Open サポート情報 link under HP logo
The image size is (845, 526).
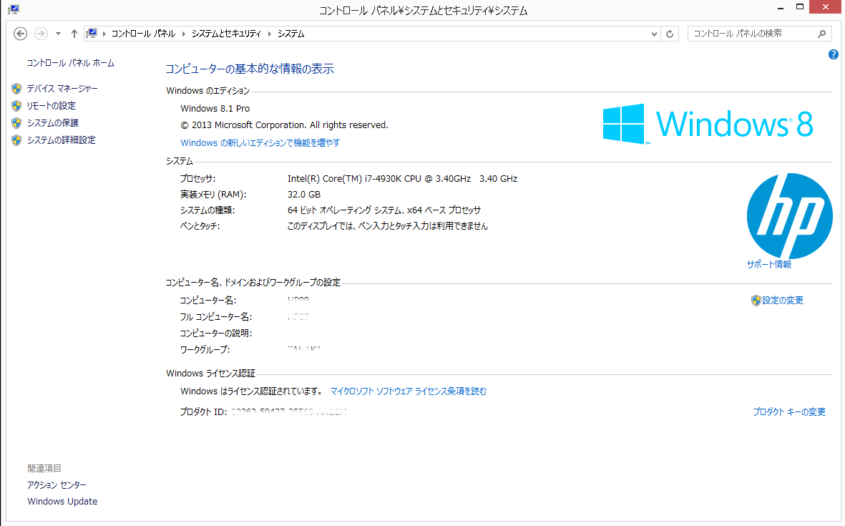pyautogui.click(x=769, y=264)
